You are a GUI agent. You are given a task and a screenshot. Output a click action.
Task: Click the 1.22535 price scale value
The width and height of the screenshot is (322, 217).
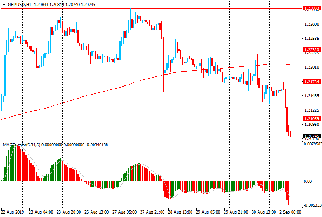click(312, 39)
